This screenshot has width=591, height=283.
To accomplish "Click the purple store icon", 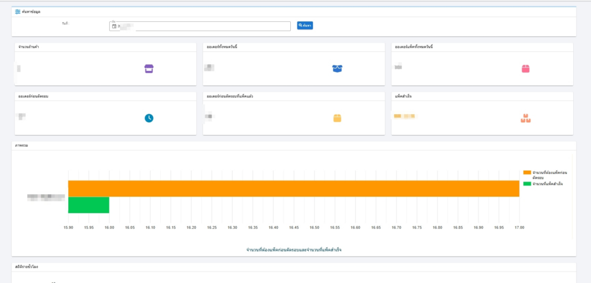I will tap(149, 69).
